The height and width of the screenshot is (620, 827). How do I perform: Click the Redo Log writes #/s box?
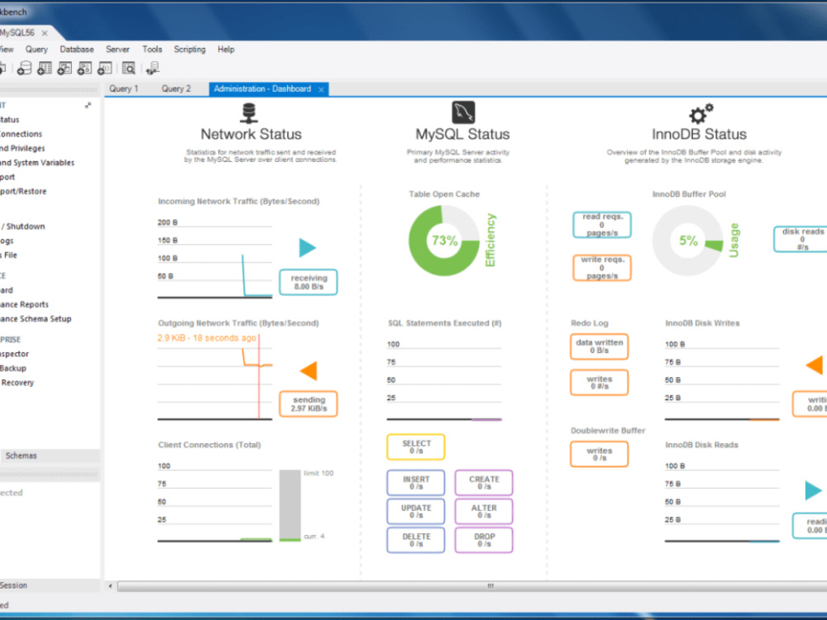pos(599,382)
